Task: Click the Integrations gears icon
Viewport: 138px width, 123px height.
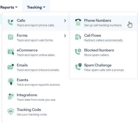Action: point(11,96)
